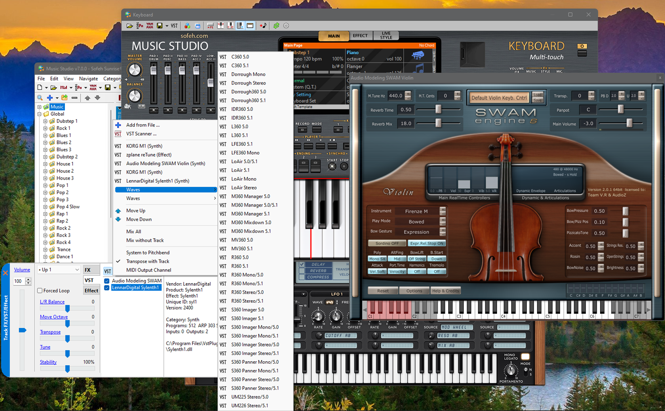
Task: Expand the Dubstep 1 tree node
Action: point(45,121)
